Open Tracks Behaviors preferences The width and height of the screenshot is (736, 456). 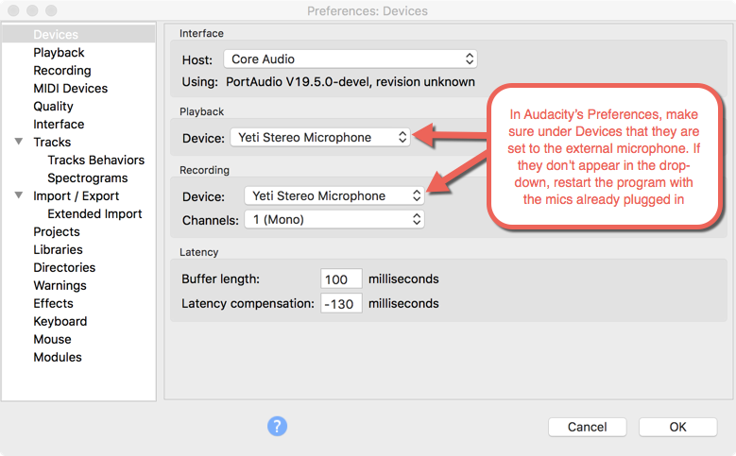point(95,160)
